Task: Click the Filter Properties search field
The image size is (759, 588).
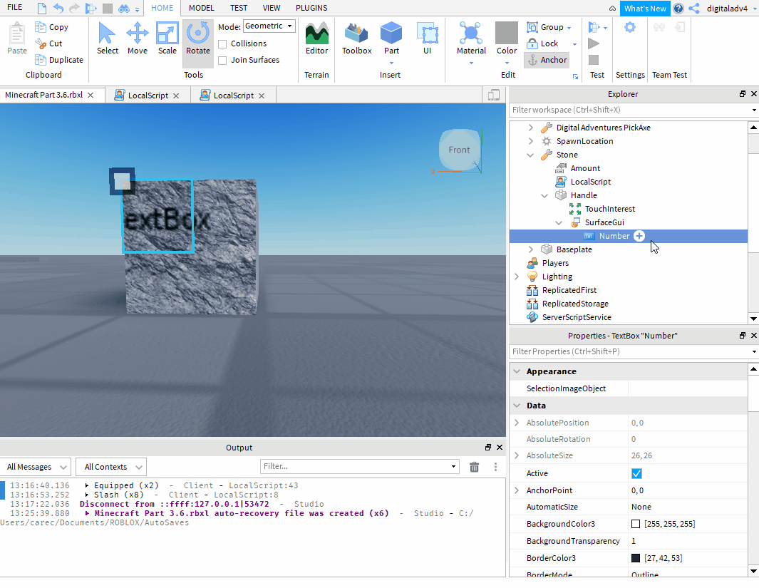Action: pos(629,351)
